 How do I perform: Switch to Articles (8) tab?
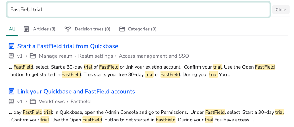39,29
